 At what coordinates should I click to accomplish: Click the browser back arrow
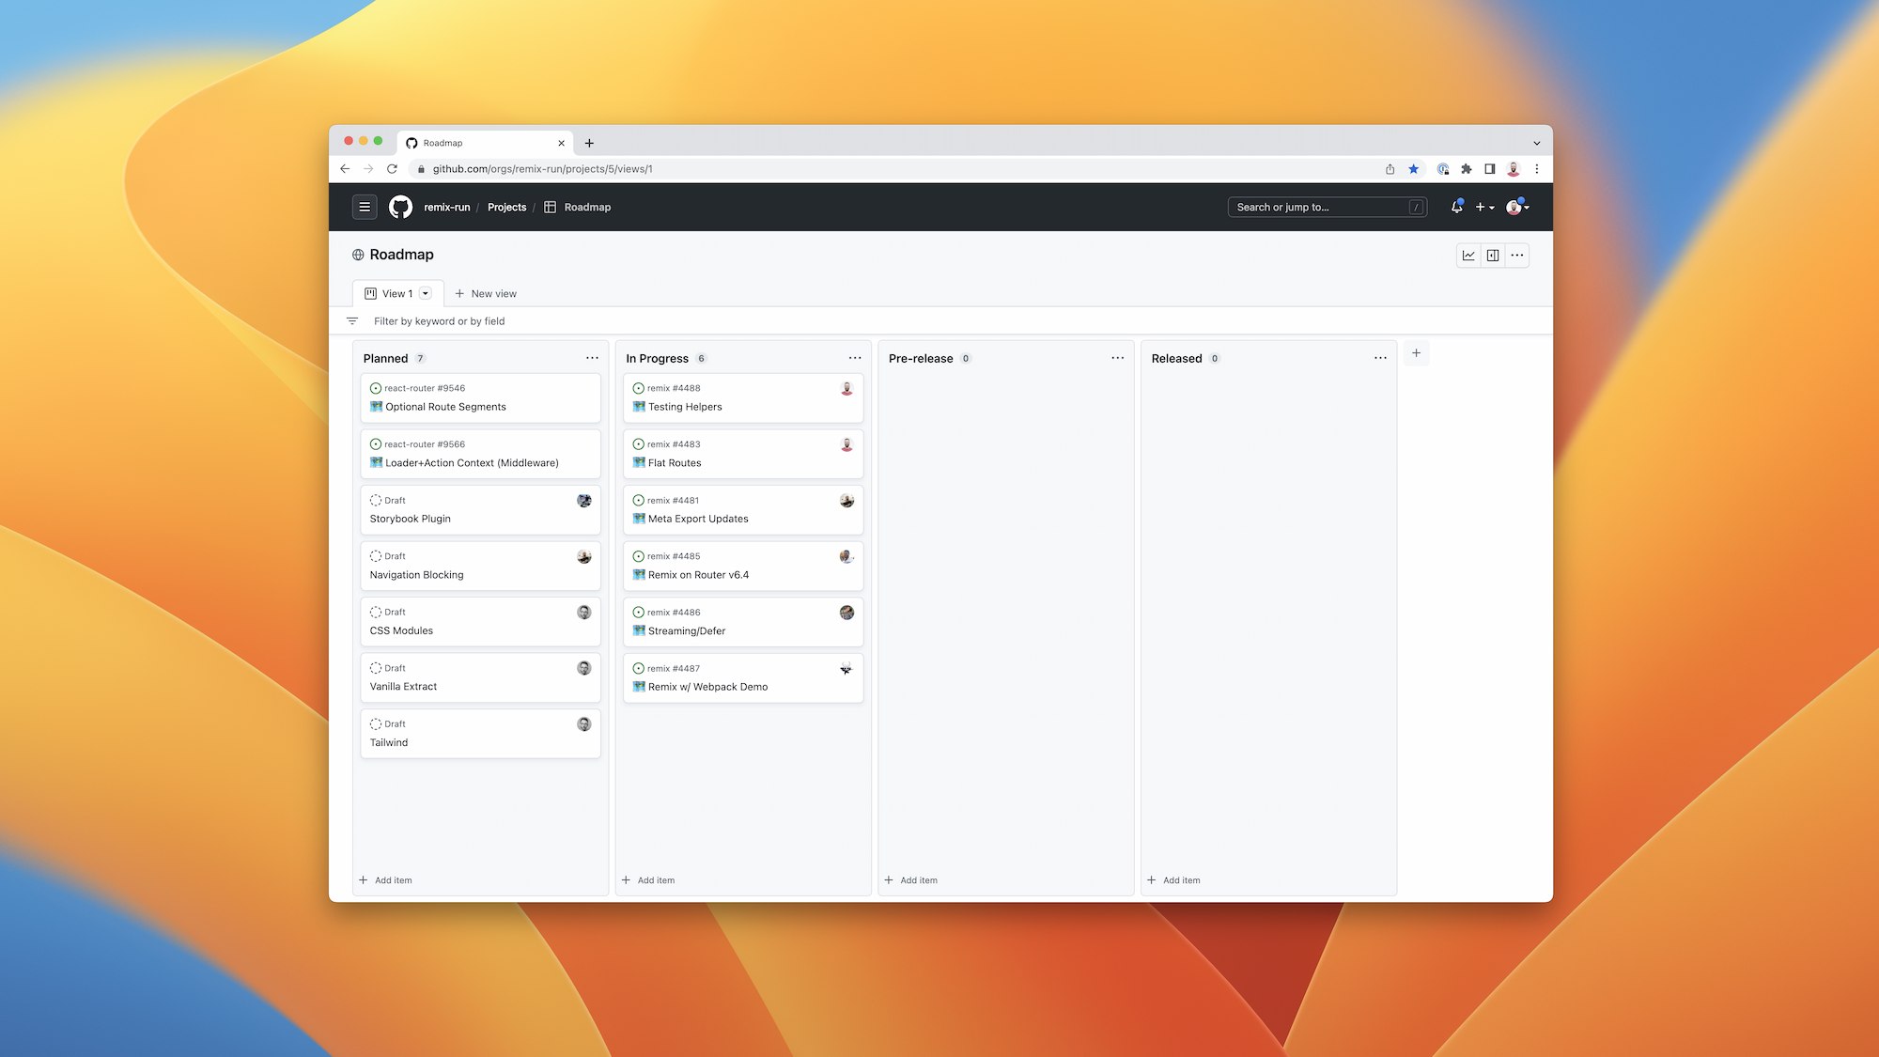(x=345, y=169)
